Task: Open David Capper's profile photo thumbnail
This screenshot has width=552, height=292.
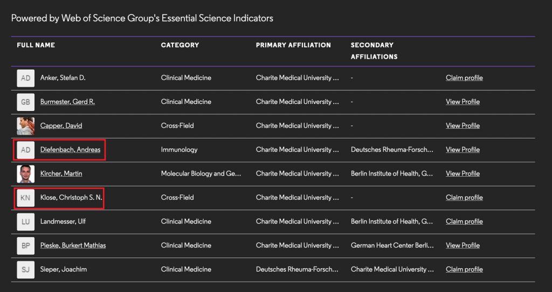Action: click(26, 126)
